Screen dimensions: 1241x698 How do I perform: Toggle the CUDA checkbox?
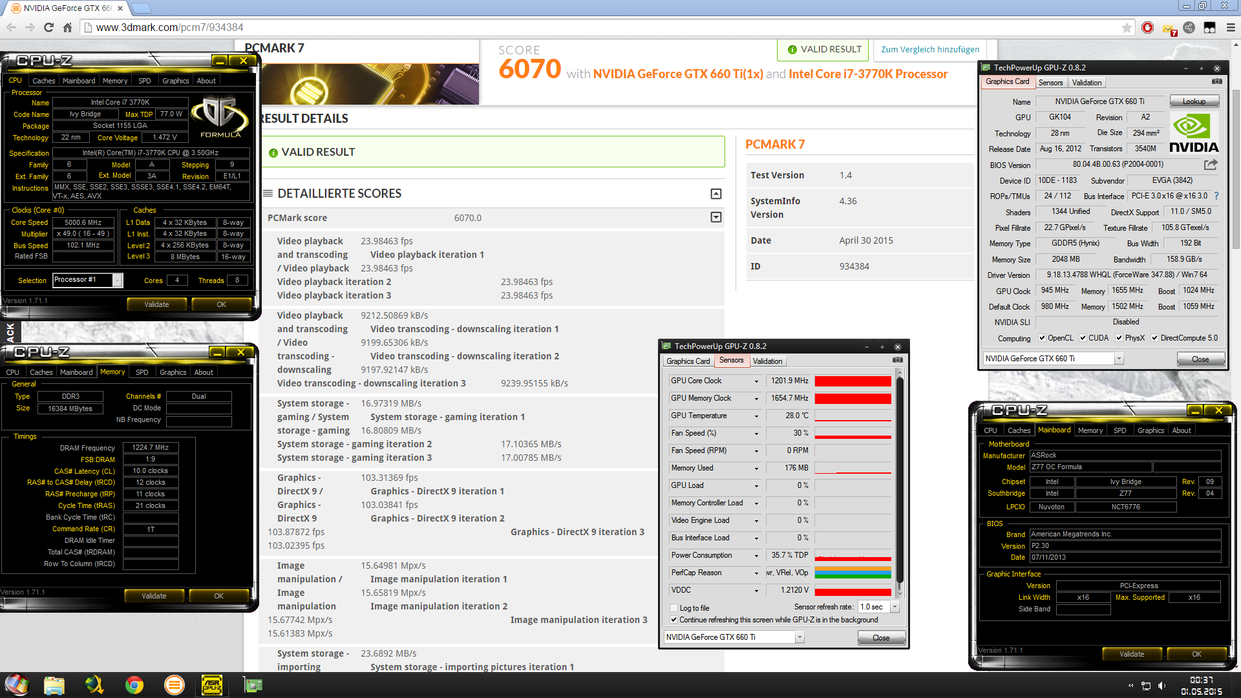[x=1083, y=338]
